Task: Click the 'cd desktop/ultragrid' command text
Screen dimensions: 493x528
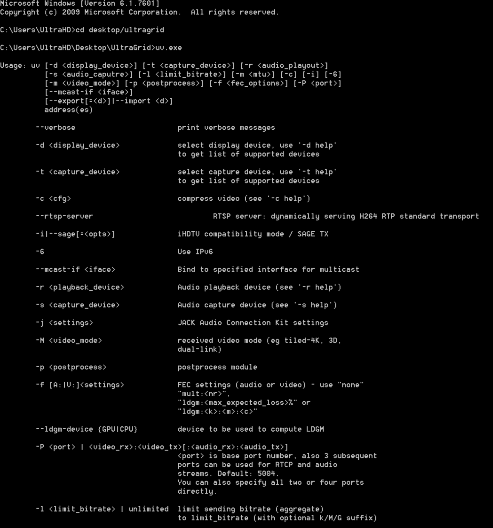Action: (120, 30)
